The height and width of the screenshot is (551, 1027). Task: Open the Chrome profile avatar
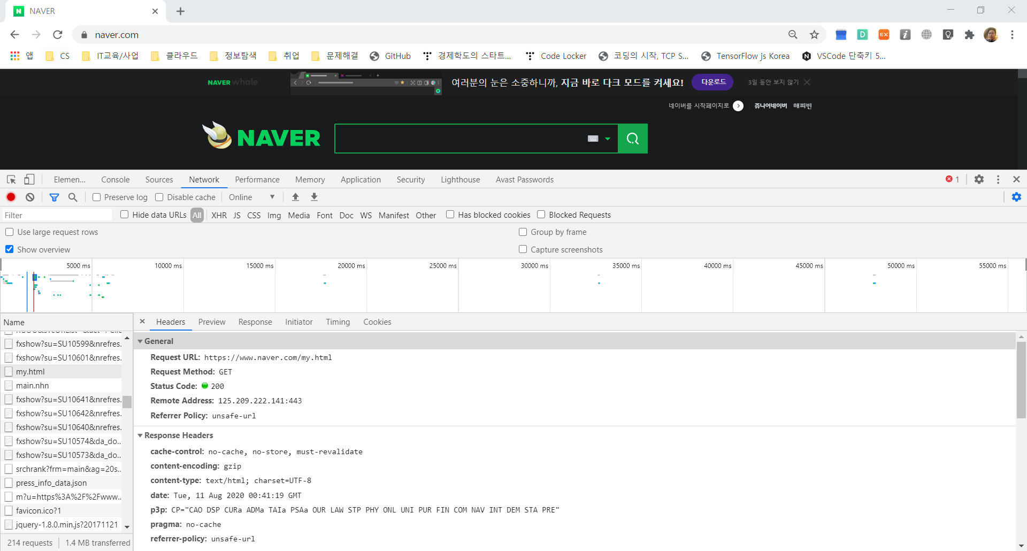(991, 35)
